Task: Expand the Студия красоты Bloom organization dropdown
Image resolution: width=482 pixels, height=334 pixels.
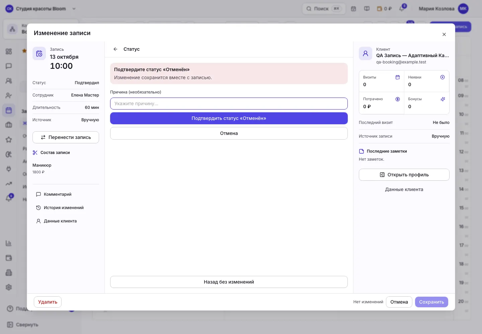Action: (x=41, y=9)
